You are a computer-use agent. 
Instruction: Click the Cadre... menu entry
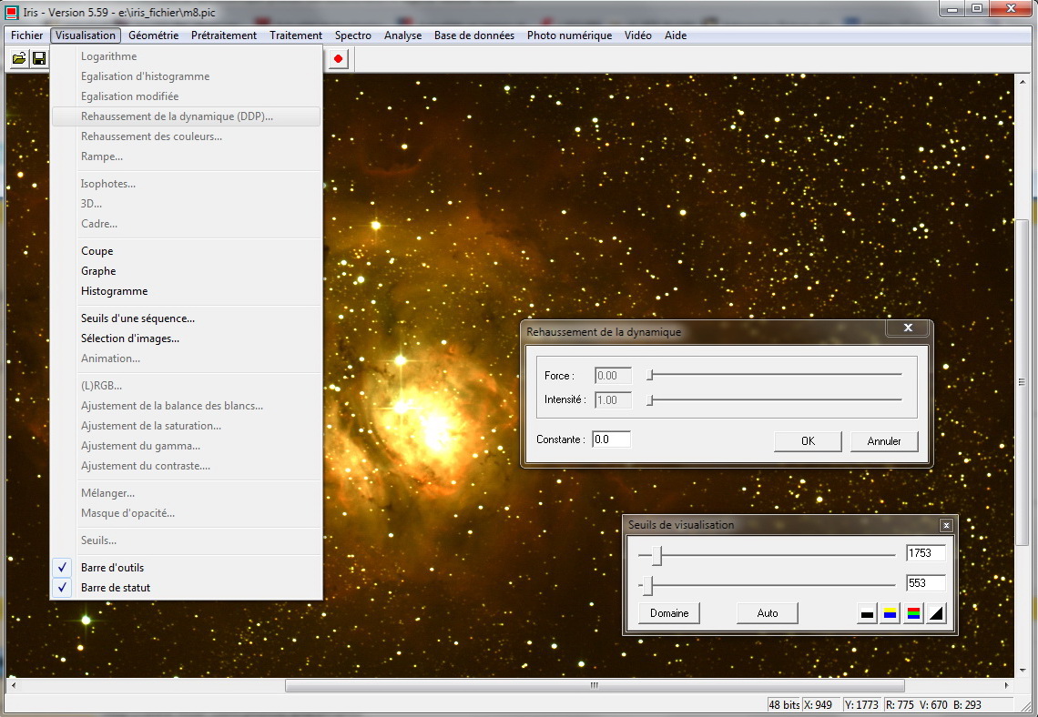point(187,224)
